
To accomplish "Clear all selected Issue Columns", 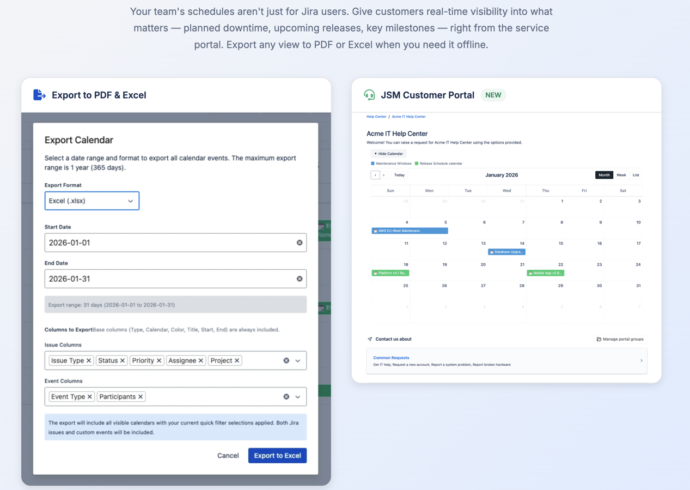I will (286, 360).
